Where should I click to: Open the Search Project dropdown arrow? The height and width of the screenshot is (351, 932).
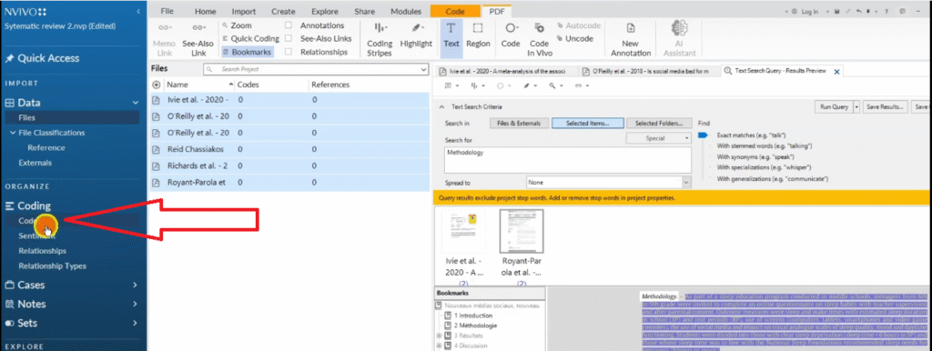pos(424,69)
